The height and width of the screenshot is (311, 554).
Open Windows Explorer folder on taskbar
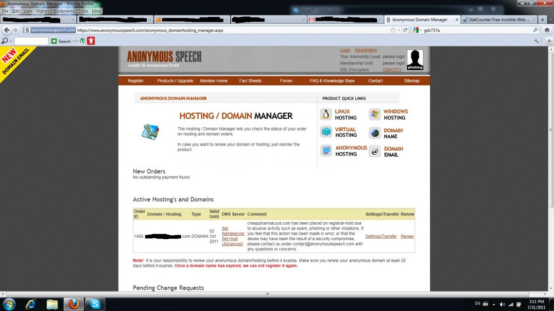coord(52,304)
